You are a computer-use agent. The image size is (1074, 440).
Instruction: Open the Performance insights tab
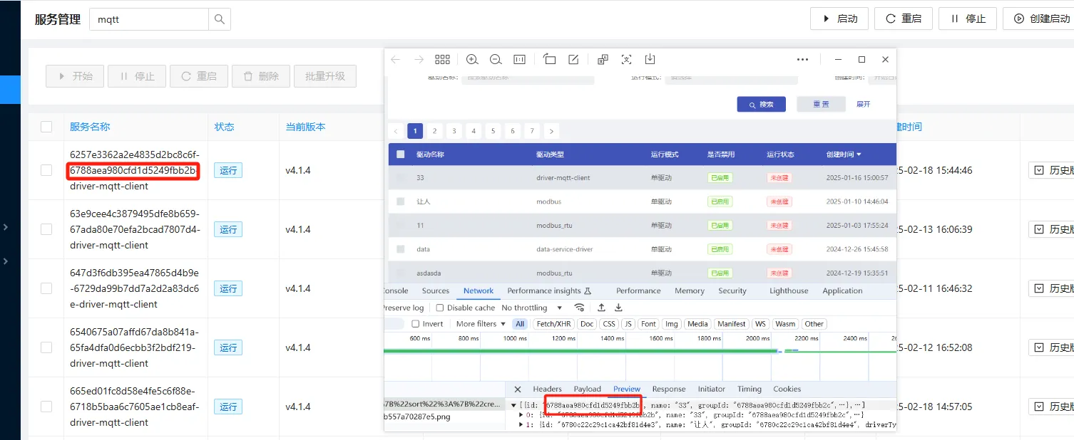tap(549, 290)
